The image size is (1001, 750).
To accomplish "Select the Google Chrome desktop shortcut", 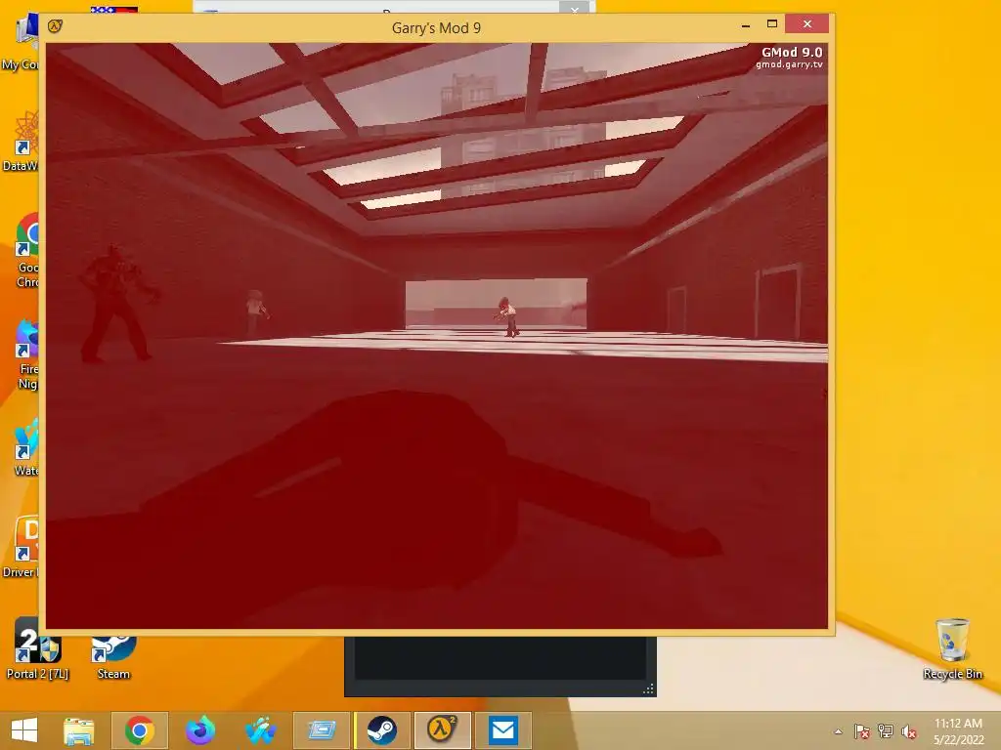I will [x=26, y=251].
